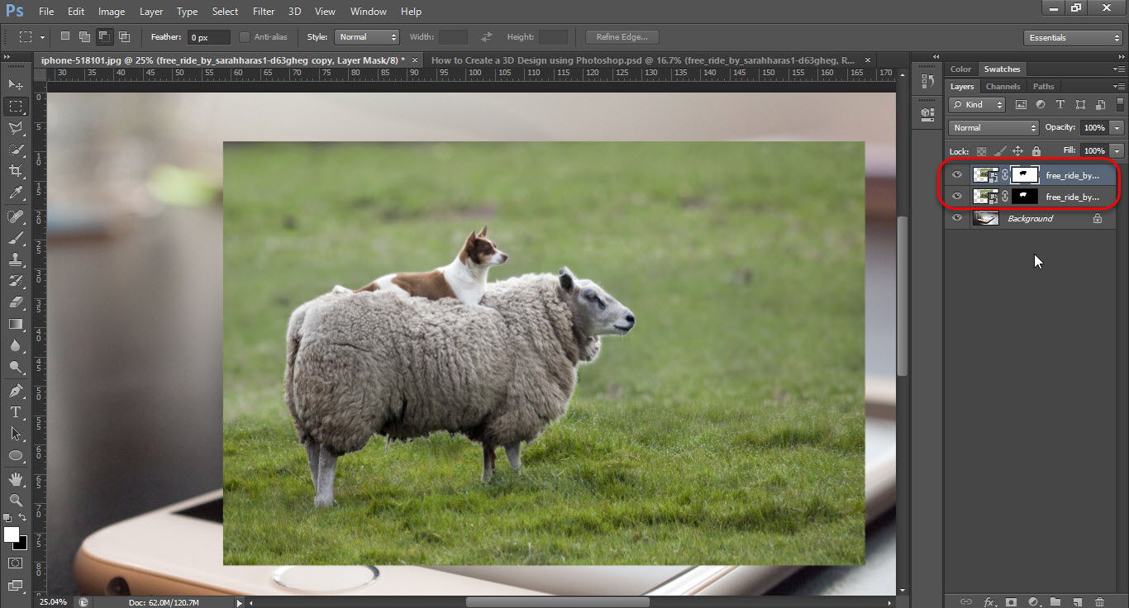Toggle layer filtering switch on/off

coord(1120,104)
